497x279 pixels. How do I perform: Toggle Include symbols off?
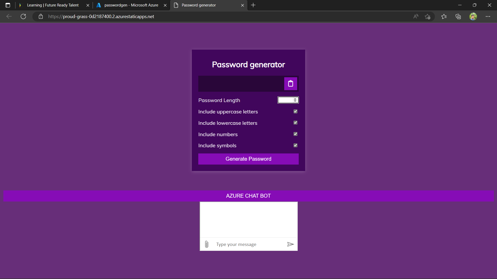coord(295,145)
